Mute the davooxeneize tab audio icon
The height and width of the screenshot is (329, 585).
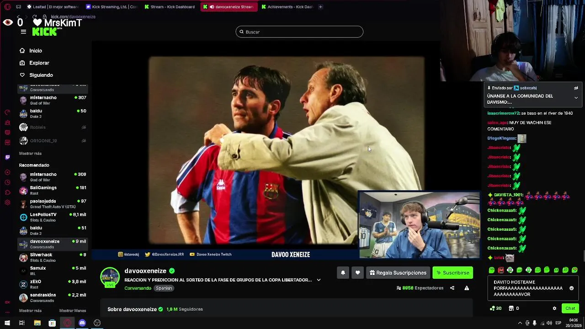coord(212,7)
